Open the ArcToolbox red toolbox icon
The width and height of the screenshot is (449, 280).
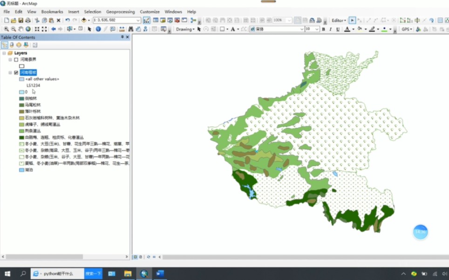point(177,20)
